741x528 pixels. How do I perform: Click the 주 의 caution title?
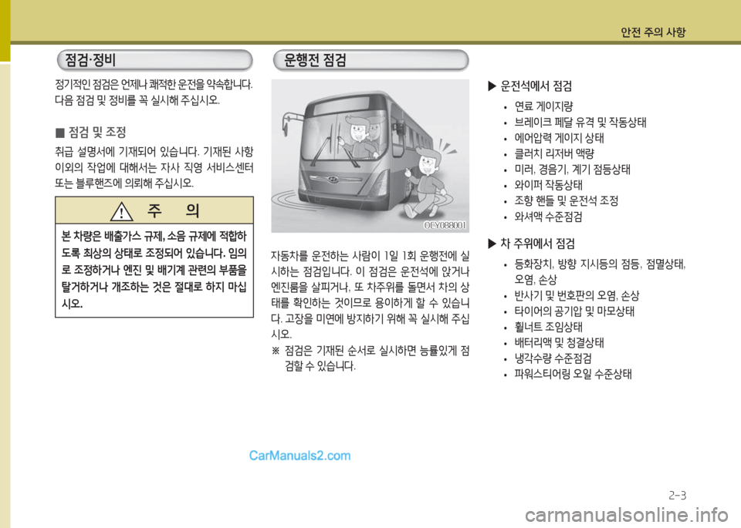coord(173,210)
